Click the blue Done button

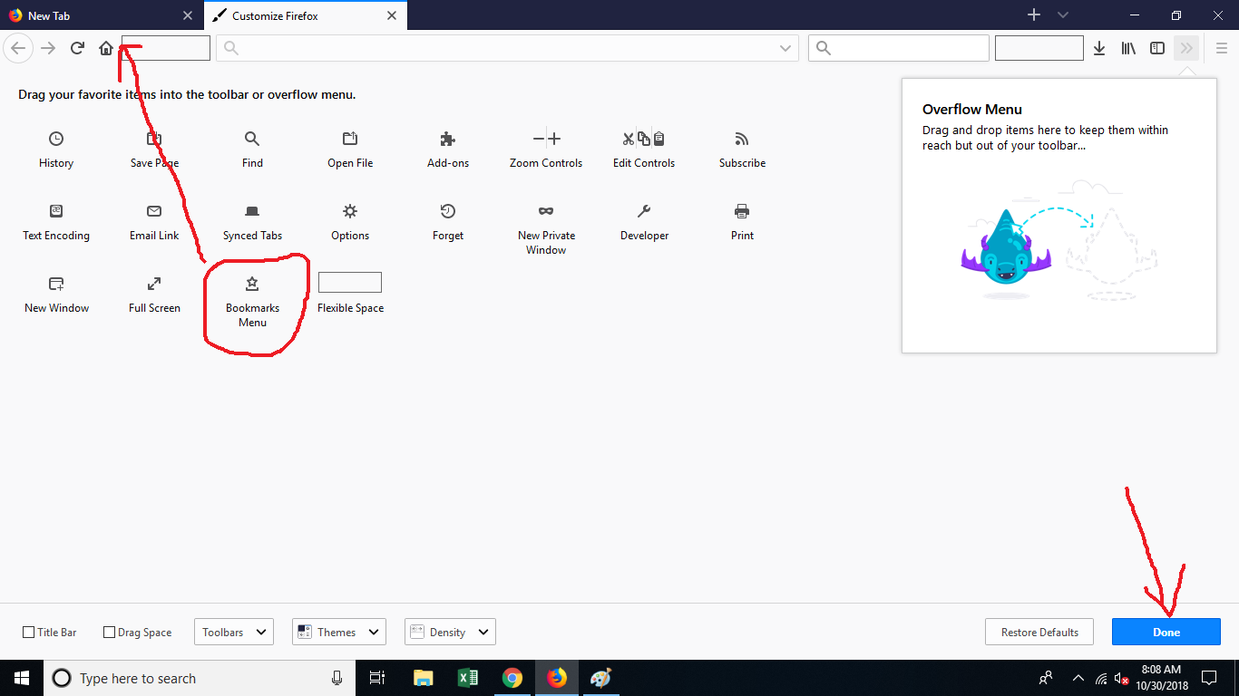click(1166, 633)
